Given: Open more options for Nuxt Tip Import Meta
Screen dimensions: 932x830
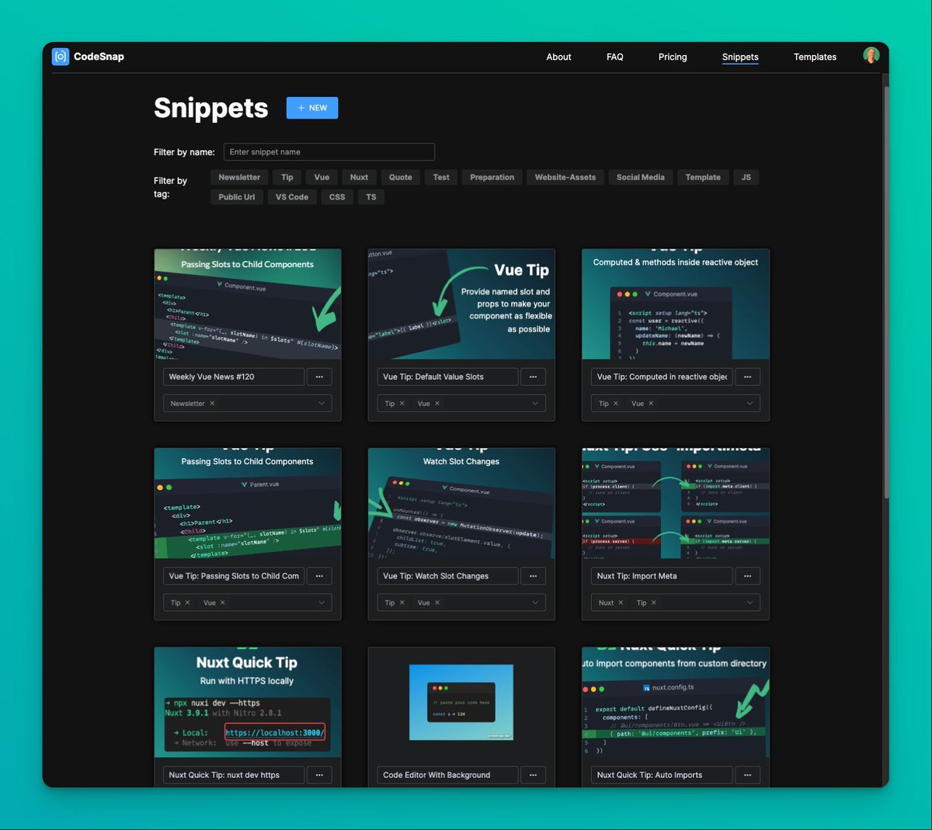Looking at the screenshot, I should pyautogui.click(x=747, y=576).
